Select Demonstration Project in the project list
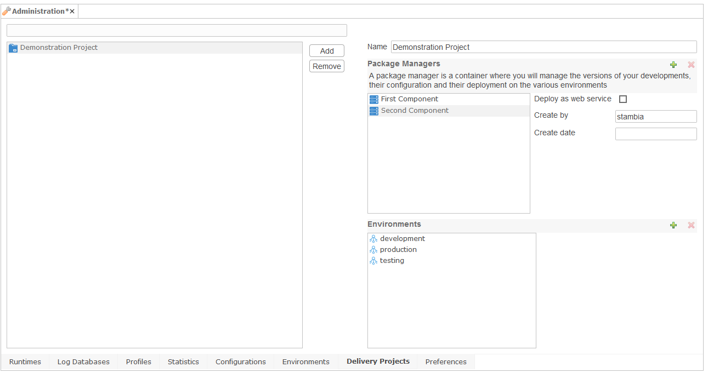Screen dimensions: 708x373 click(x=59, y=48)
